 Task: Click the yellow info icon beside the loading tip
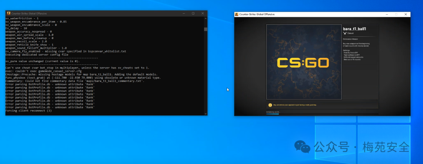(x=270, y=105)
